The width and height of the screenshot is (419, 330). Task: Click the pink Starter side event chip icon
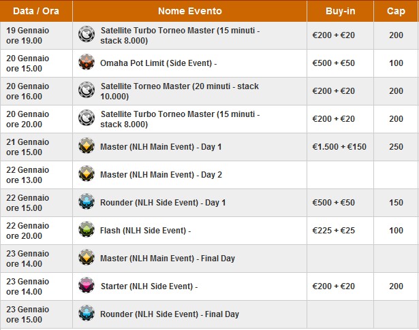pyautogui.click(x=87, y=286)
